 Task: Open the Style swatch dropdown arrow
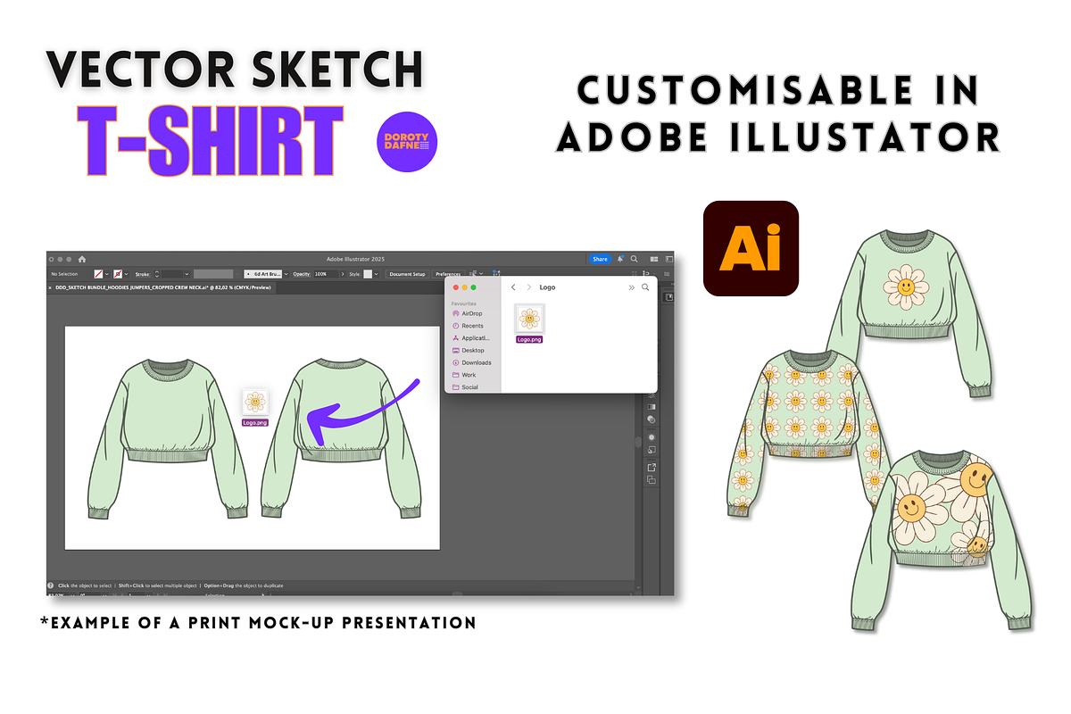[x=377, y=274]
